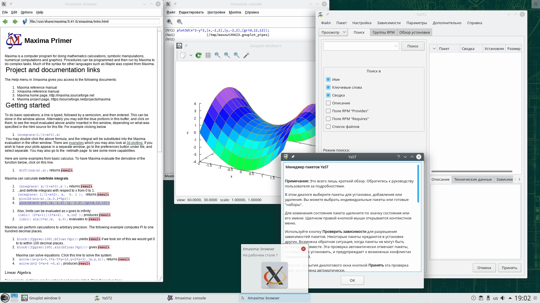This screenshot has height=303, width=540.
Task: Autoscale plot with Gnuplot magnifier icon
Action: pyautogui.click(x=237, y=55)
